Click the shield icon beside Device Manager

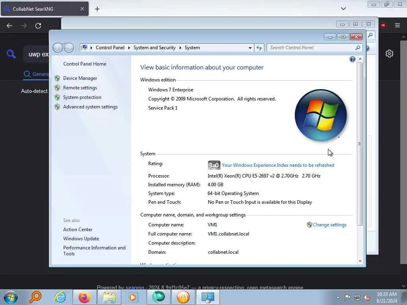point(57,78)
